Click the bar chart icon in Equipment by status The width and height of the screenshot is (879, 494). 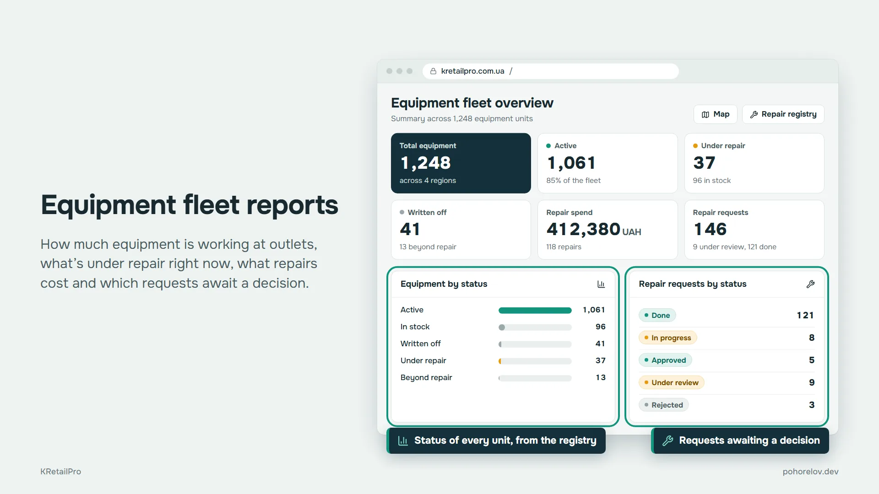click(x=601, y=284)
